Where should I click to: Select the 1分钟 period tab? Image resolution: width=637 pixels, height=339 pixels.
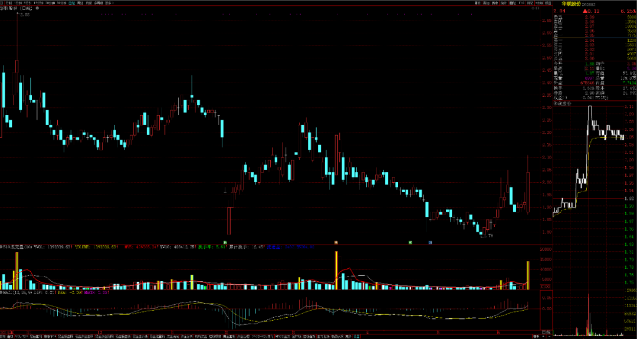click(18, 3)
